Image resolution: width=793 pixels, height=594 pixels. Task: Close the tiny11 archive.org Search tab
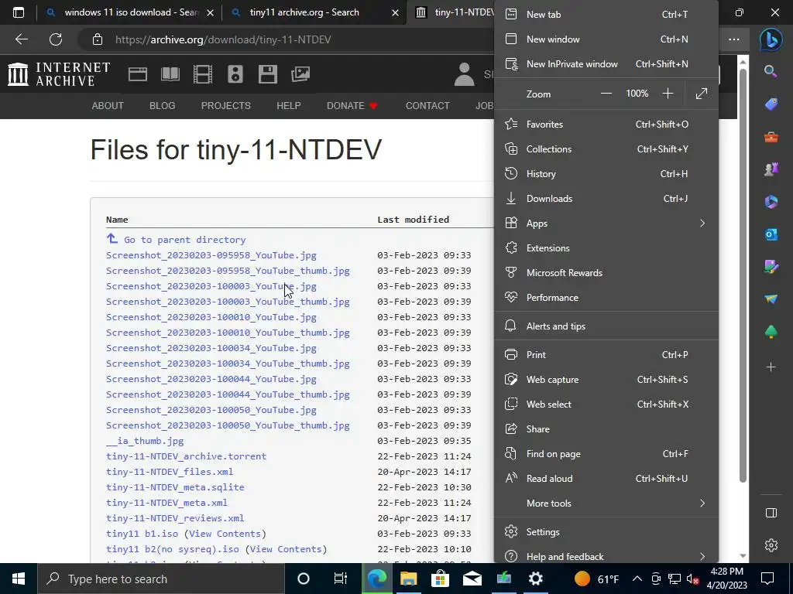pyautogui.click(x=396, y=12)
